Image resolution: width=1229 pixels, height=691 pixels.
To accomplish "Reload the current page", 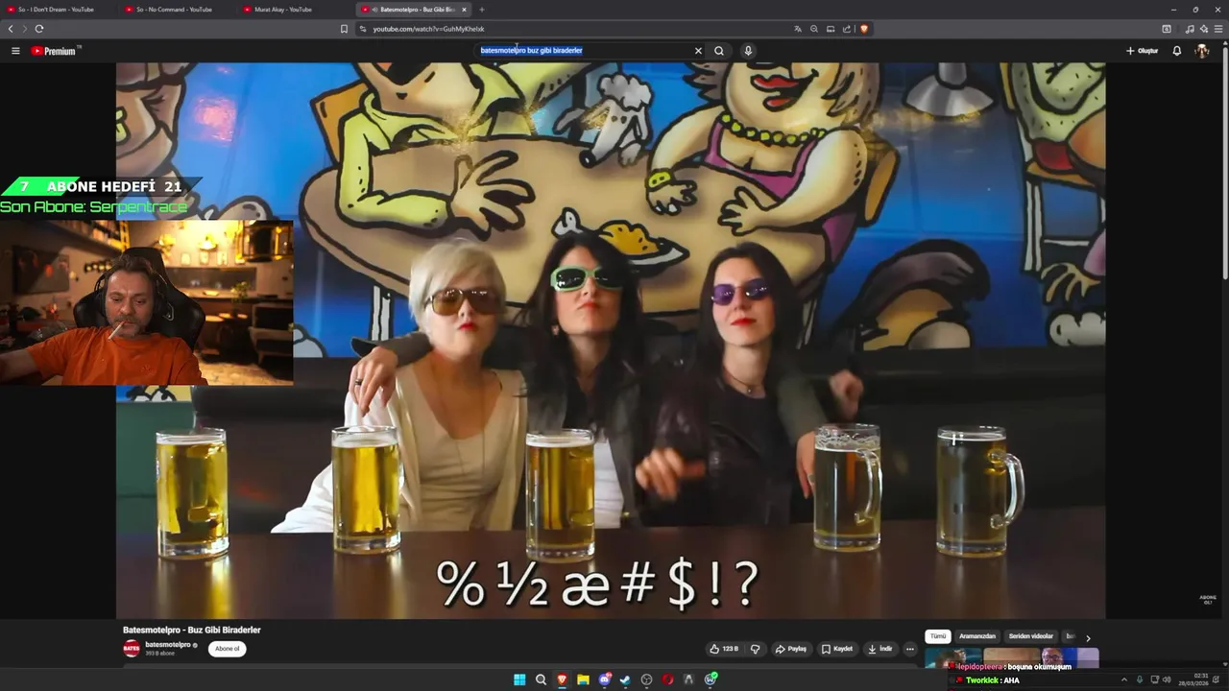I will (39, 29).
